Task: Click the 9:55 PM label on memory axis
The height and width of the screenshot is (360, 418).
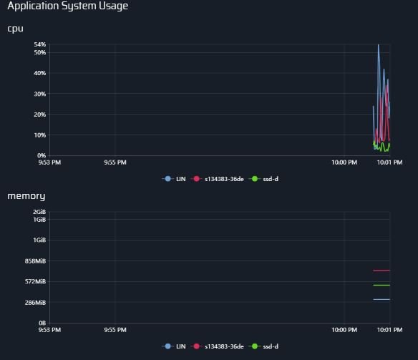Action: (115, 330)
